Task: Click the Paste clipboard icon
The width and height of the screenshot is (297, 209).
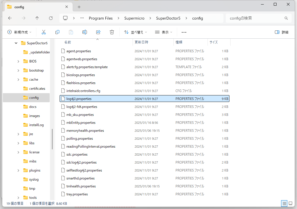Action: 71,32
